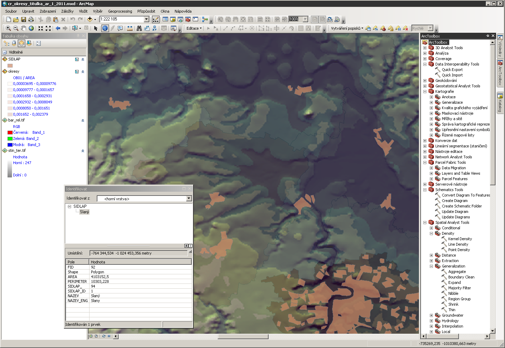The image size is (505, 348).
Task: Toggle visibility of okresy layer
Action: tap(77, 72)
